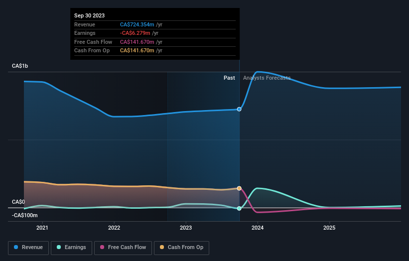Click the teal Earnings legend dot

(59, 247)
